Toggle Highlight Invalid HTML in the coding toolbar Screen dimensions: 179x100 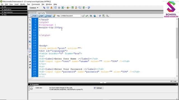(x=30, y=44)
